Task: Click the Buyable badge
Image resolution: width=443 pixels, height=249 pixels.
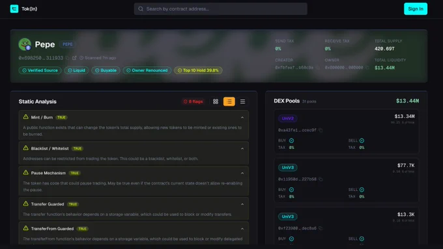Action: 106,70
